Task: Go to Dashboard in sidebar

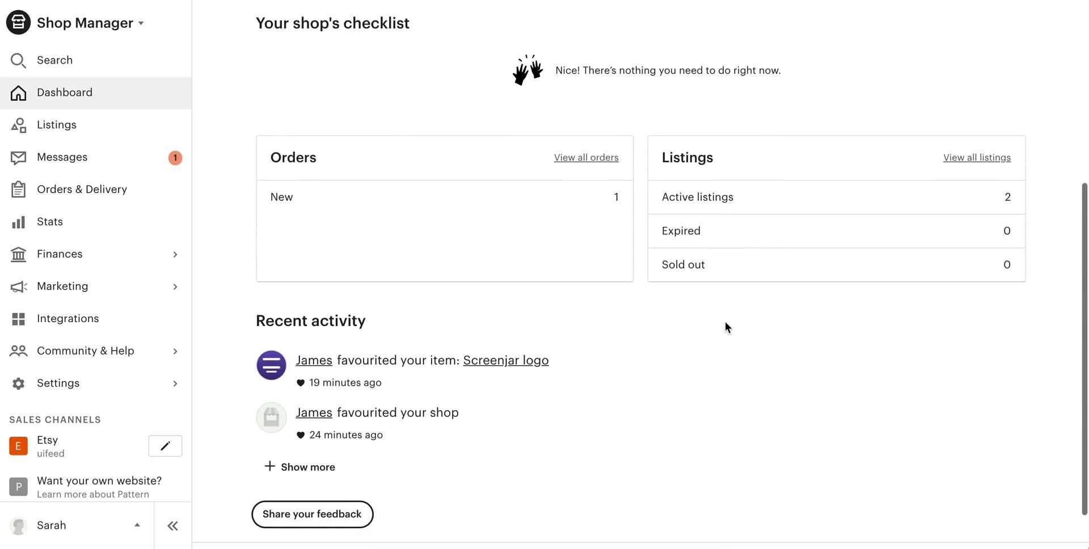Action: pos(65,93)
